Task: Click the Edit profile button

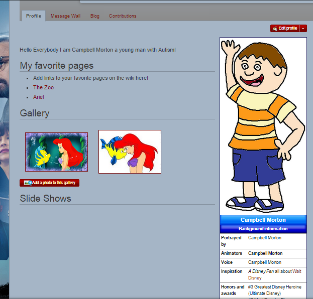Action: pos(285,28)
